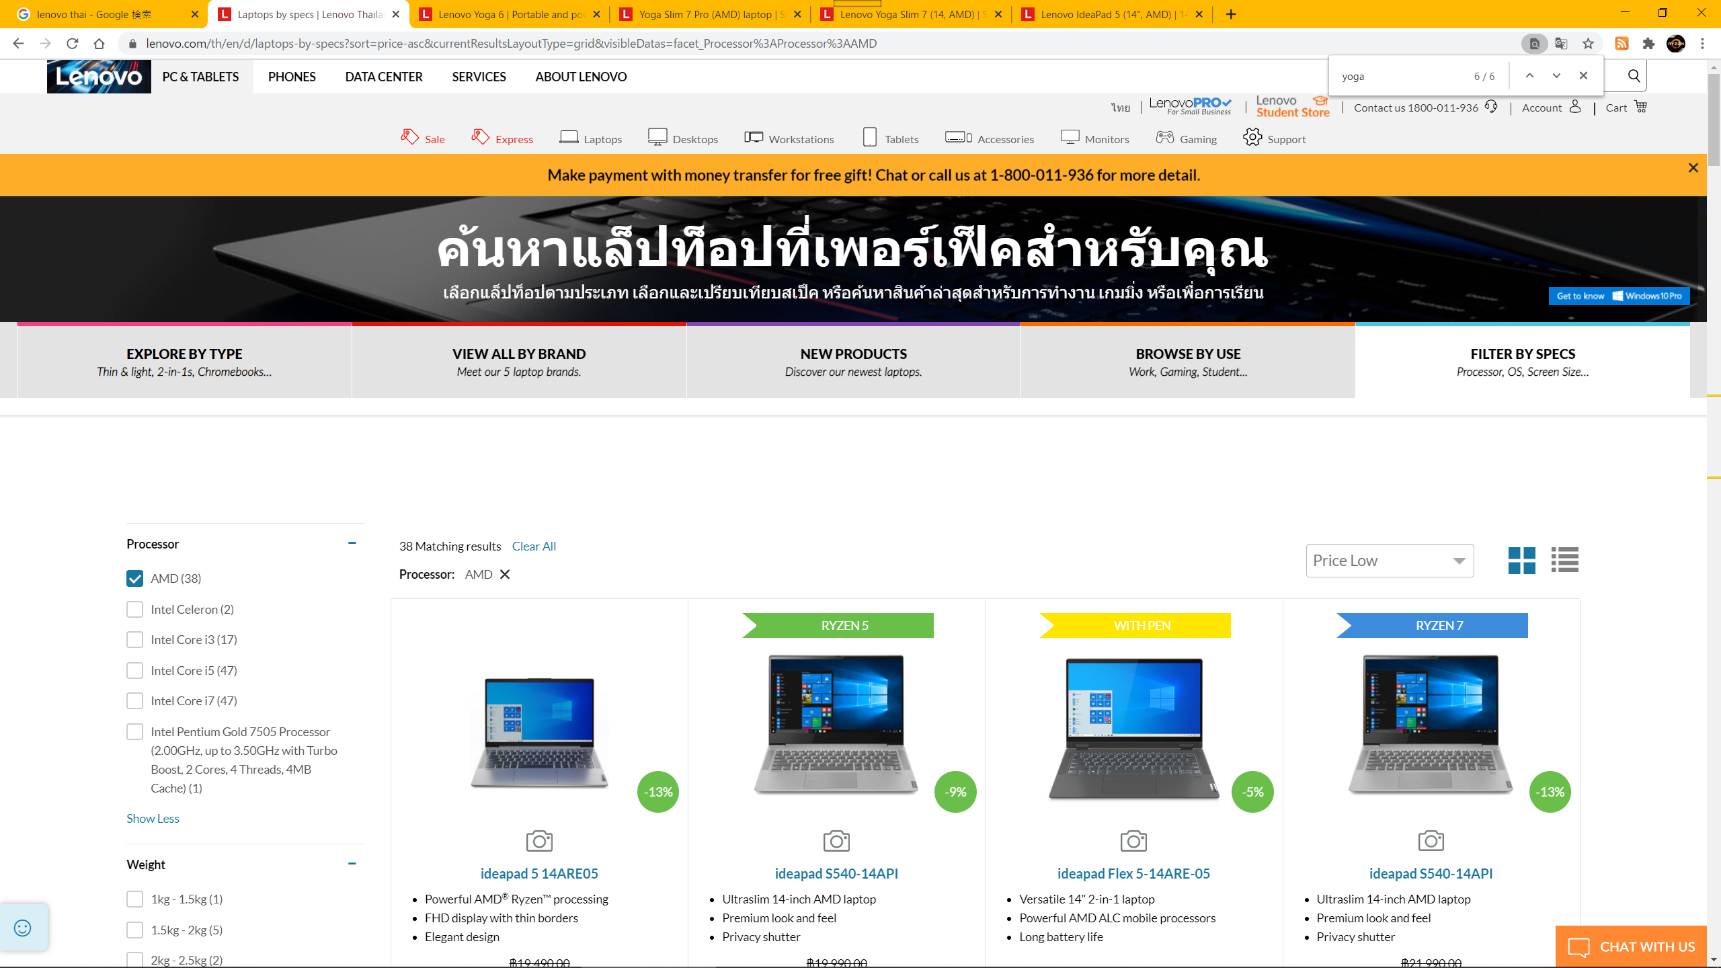
Task: Open Lenovo Student Store link
Action: (1293, 107)
